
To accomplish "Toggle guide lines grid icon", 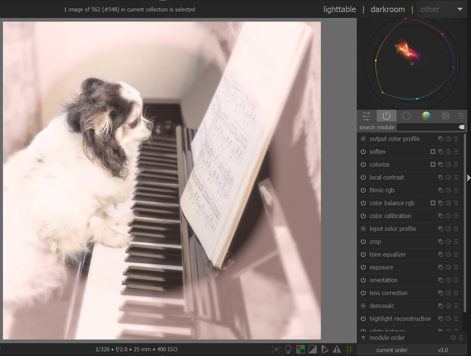I will tap(349, 349).
